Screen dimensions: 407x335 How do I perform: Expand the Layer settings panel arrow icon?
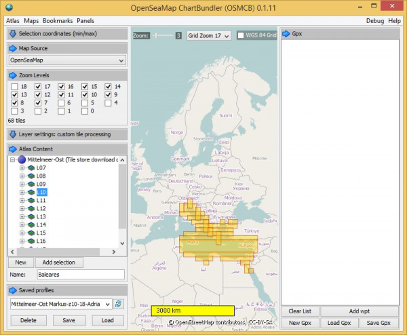point(14,134)
